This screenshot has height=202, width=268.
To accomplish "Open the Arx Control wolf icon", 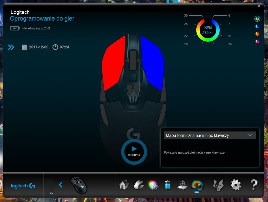I will 218,185.
